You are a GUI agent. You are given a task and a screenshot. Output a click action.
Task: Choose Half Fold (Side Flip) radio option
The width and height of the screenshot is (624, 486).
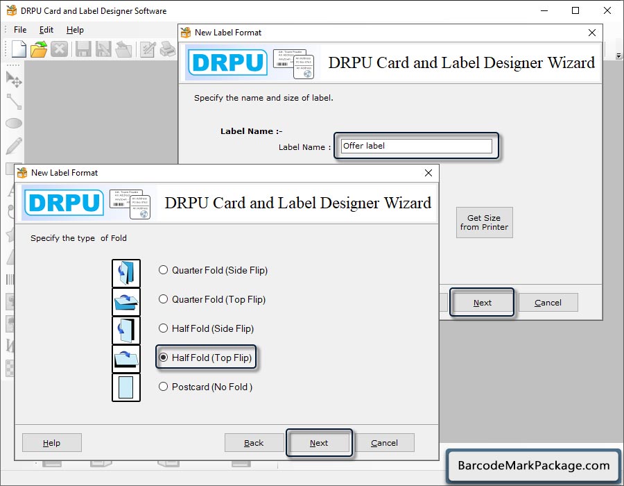(163, 328)
